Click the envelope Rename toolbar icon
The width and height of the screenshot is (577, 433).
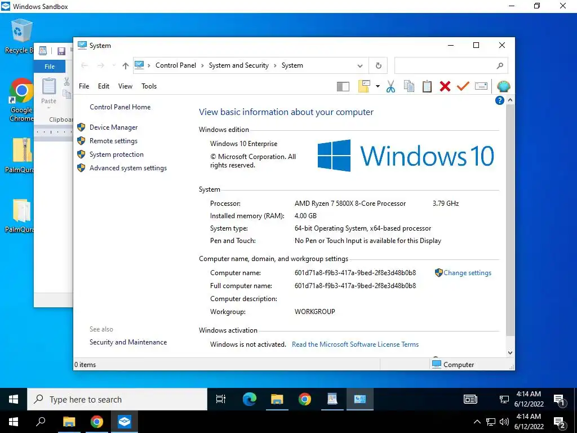tap(481, 86)
